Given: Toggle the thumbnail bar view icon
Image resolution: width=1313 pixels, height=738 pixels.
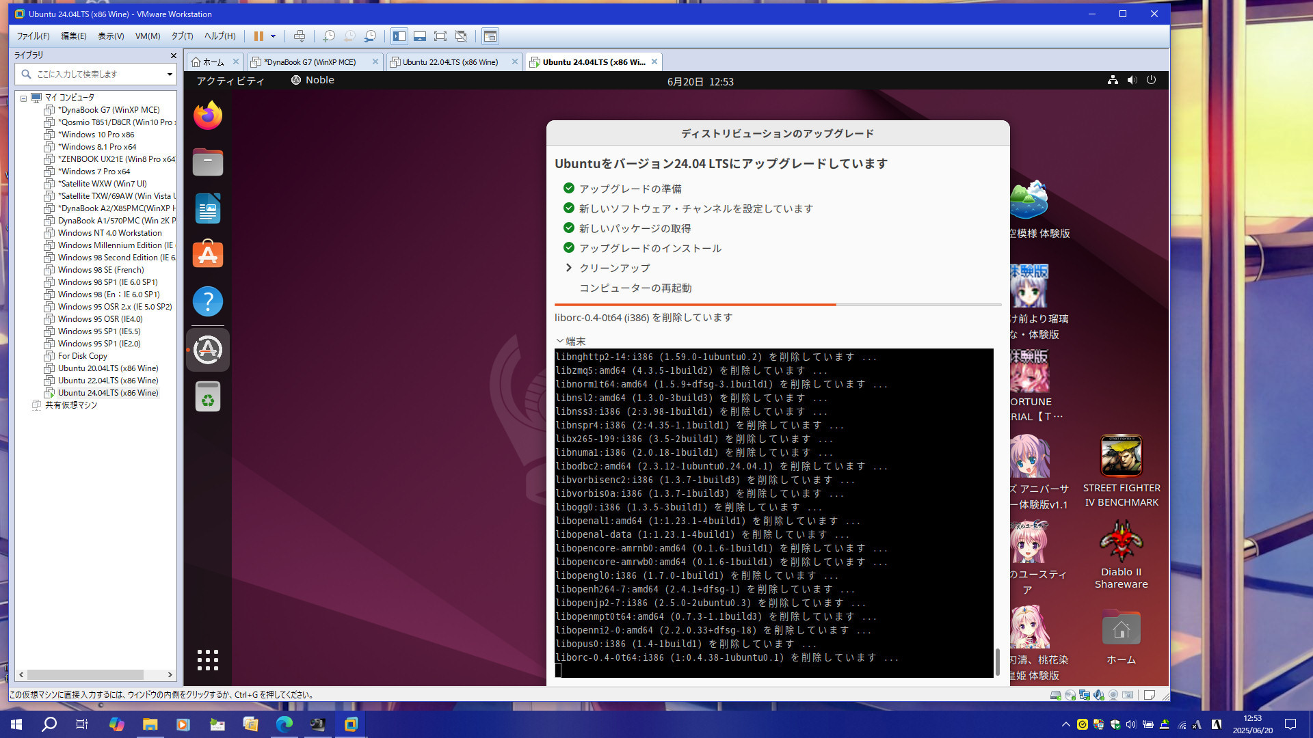Looking at the screenshot, I should pos(420,36).
